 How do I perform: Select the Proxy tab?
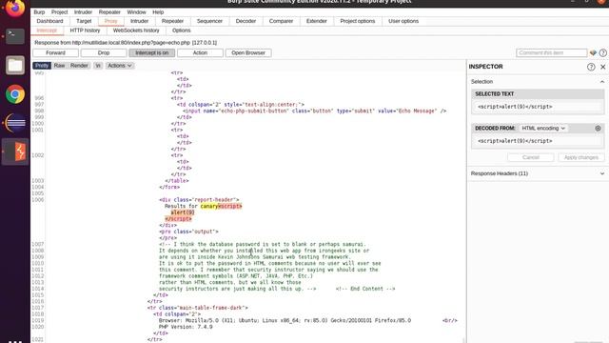(x=110, y=21)
